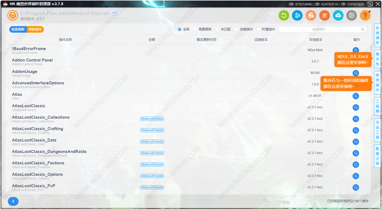This screenshot has width=382, height=209.
Task: Click the search icon for AtlasLootClassic row
Action: coord(356,107)
